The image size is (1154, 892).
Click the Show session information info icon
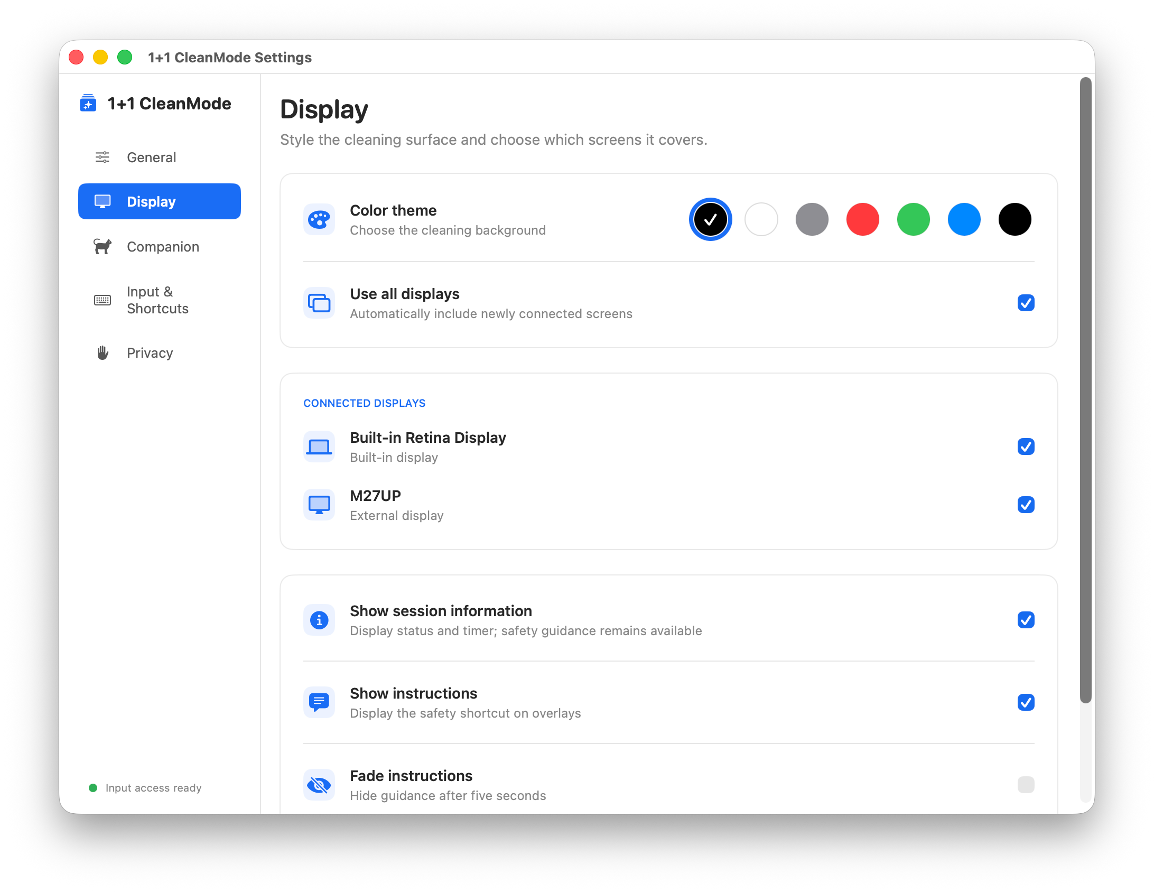point(319,620)
